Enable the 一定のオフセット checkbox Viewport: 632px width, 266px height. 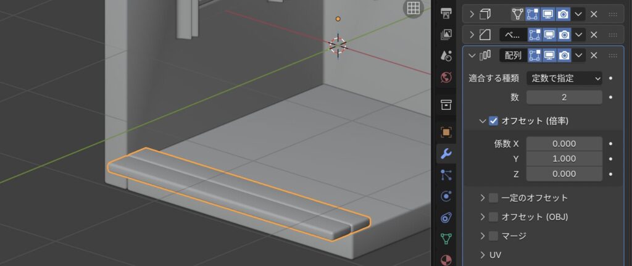[x=493, y=198]
